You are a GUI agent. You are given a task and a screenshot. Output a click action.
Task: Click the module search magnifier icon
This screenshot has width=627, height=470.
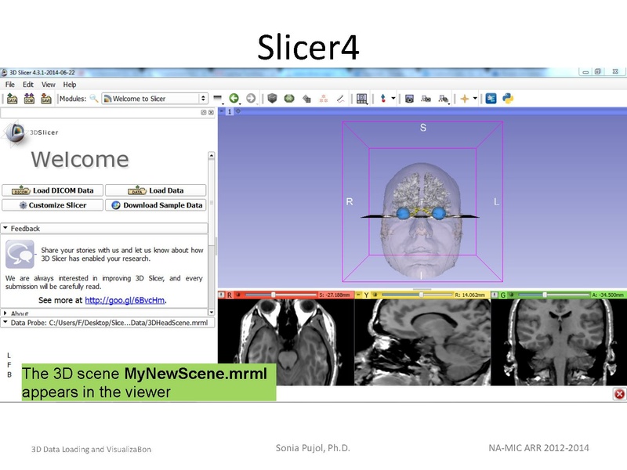[x=94, y=99]
